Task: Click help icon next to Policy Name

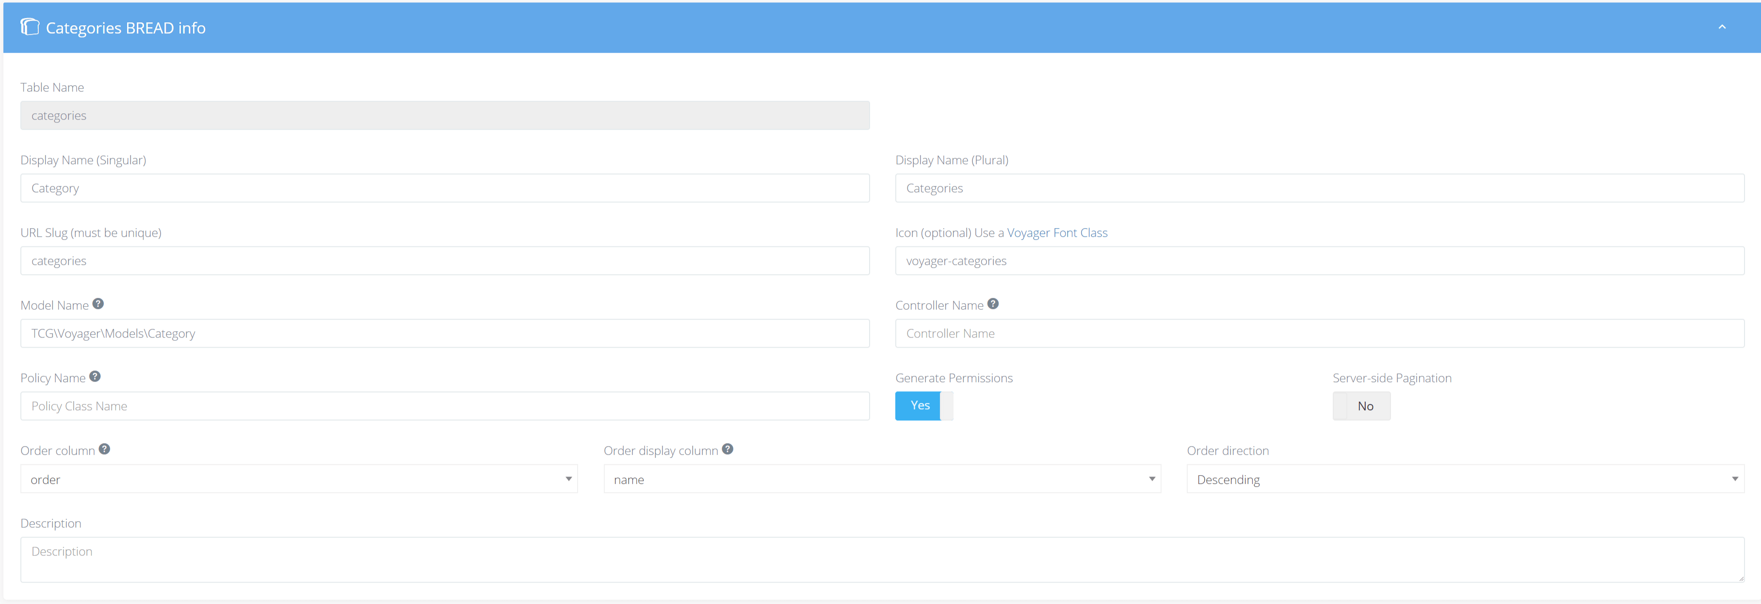Action: [95, 376]
